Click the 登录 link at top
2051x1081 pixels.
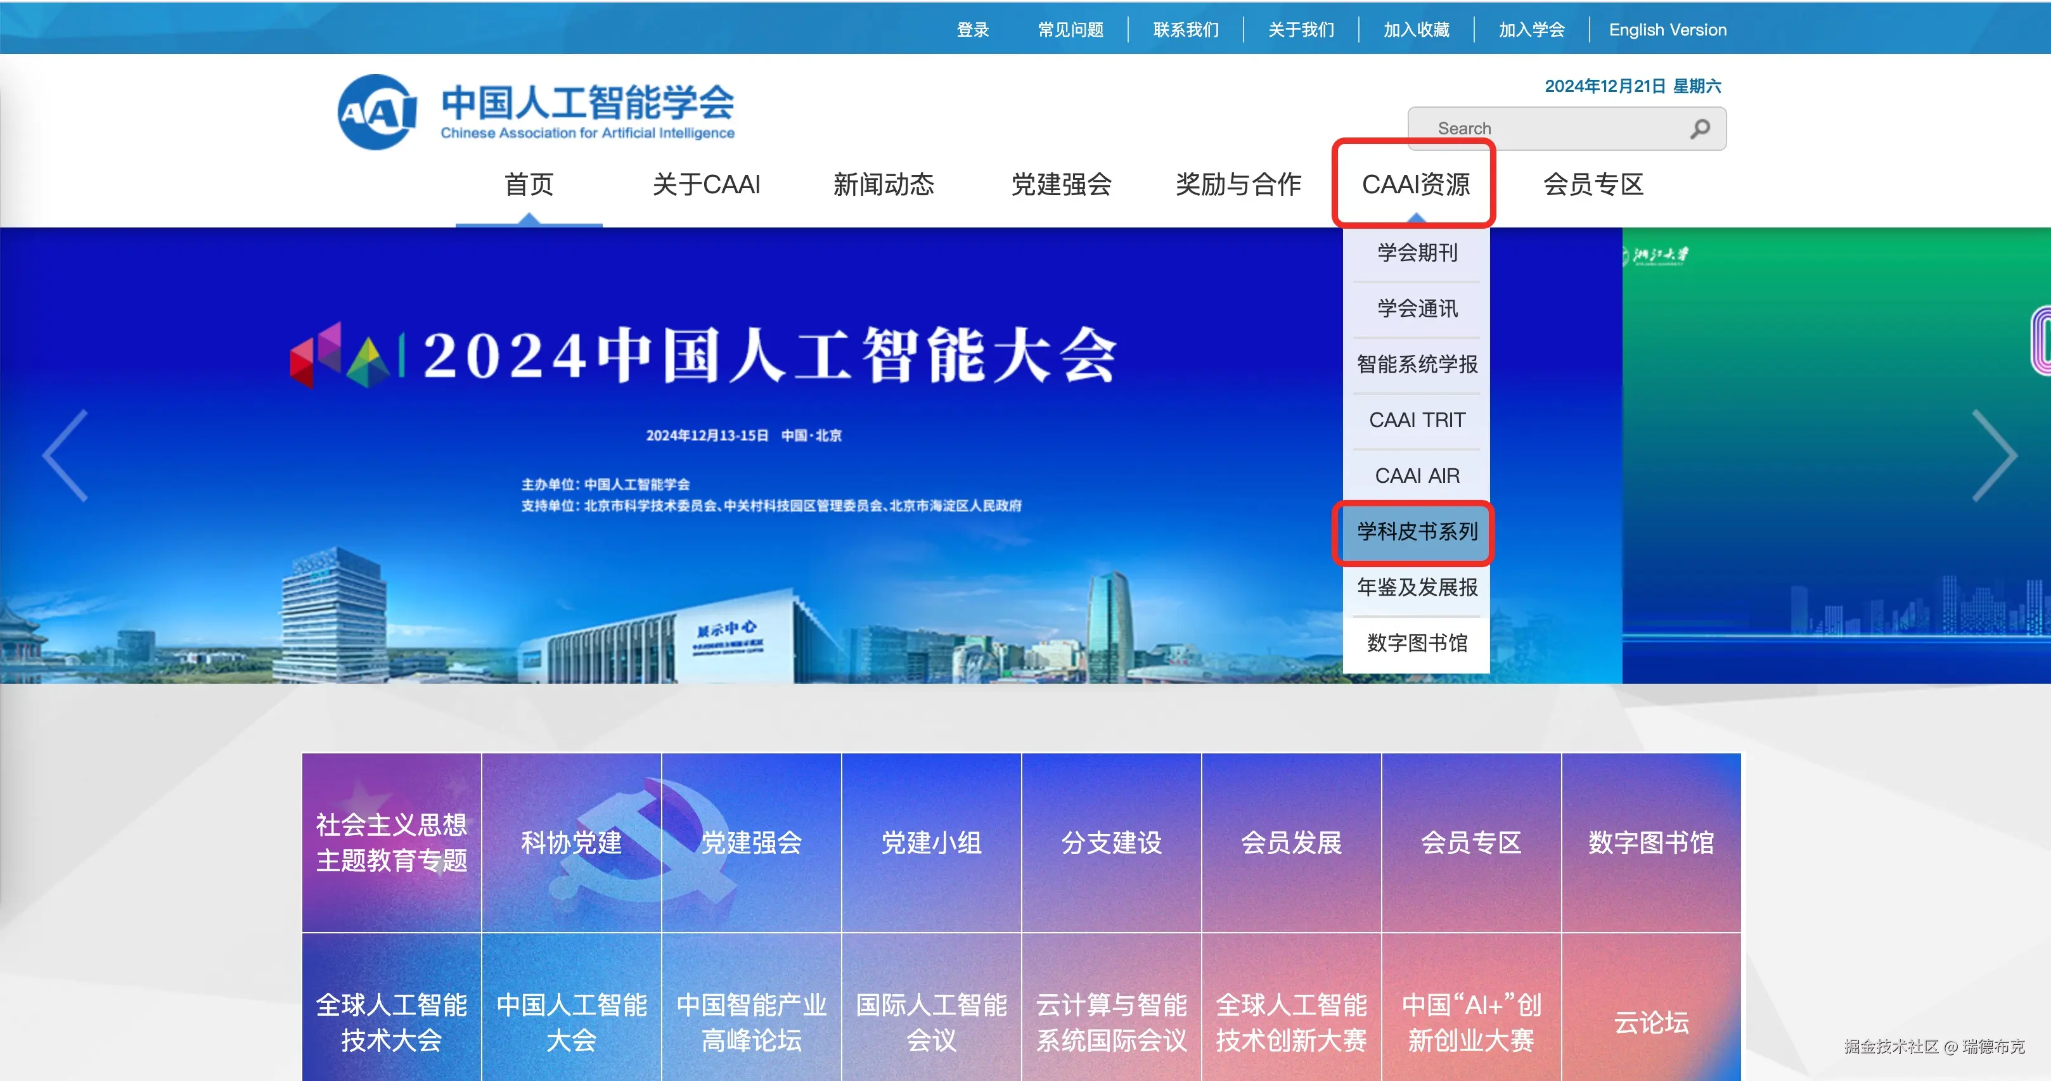pos(972,30)
